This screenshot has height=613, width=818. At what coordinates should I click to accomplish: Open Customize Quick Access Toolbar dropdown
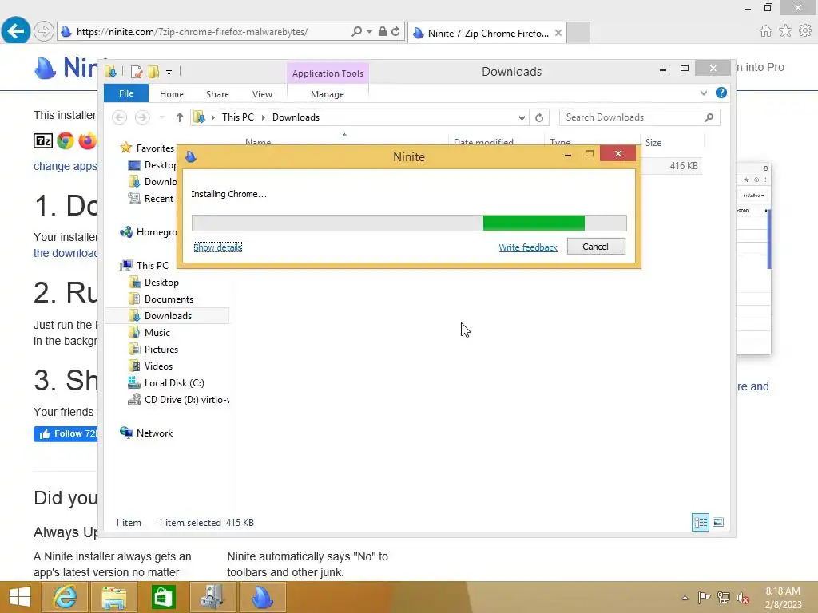(x=169, y=72)
